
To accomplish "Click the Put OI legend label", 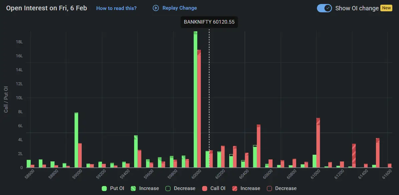I will point(117,188).
